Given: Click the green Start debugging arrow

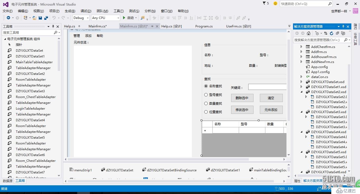Looking at the screenshot, I should [124, 18].
